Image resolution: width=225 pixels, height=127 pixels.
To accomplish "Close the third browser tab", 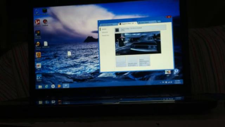I will click(x=155, y=22).
